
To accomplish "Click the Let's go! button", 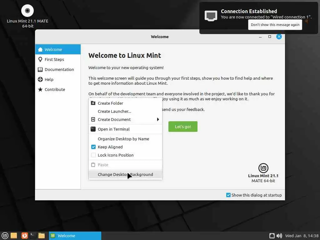I will pyautogui.click(x=183, y=127).
